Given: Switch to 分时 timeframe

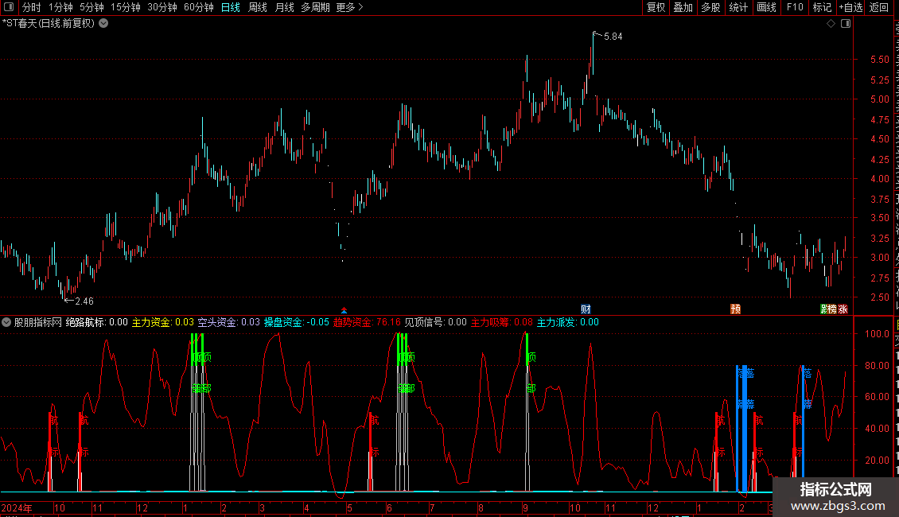Looking at the screenshot, I should tap(32, 7).
